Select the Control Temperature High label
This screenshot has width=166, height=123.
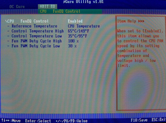click(38, 31)
